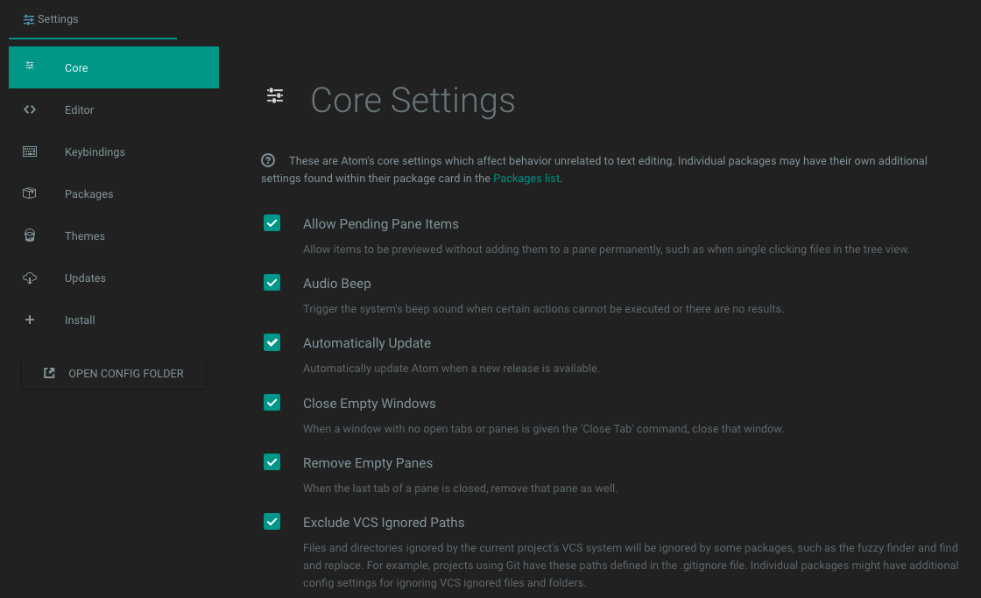Open the Packages list link

pyautogui.click(x=526, y=178)
